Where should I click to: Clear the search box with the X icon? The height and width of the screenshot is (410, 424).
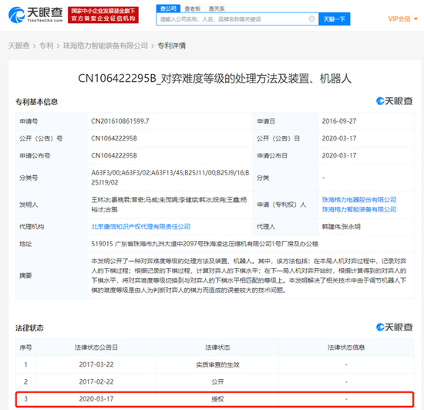311,19
